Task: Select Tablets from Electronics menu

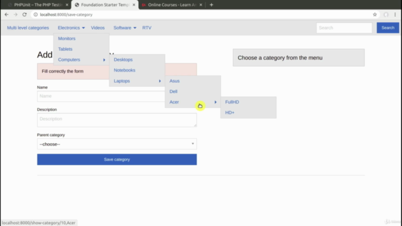Action: click(65, 49)
